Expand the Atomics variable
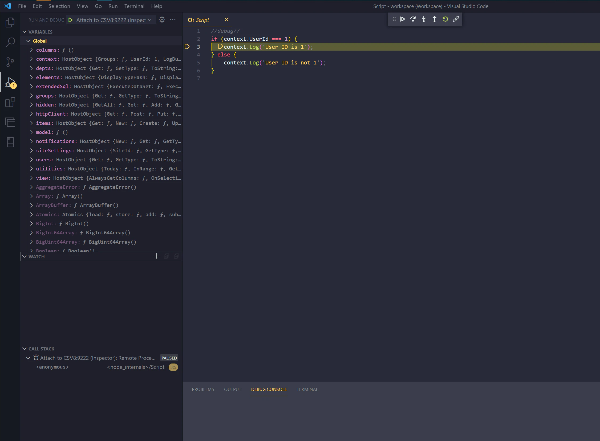This screenshot has height=441, width=600. tap(31, 214)
